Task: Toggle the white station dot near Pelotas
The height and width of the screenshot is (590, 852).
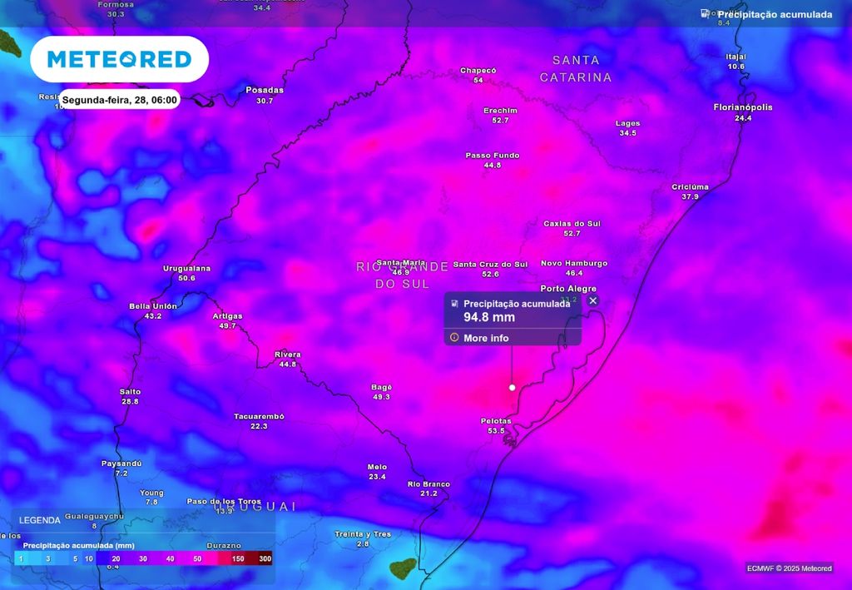Action: [x=512, y=386]
